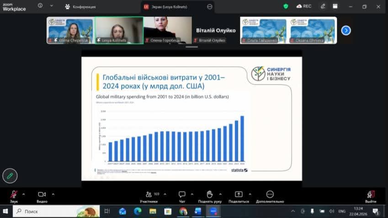This screenshot has width=388, height=218.
Task: Select Olena Cherepyuk's video thumbnail
Action: pos(70,30)
